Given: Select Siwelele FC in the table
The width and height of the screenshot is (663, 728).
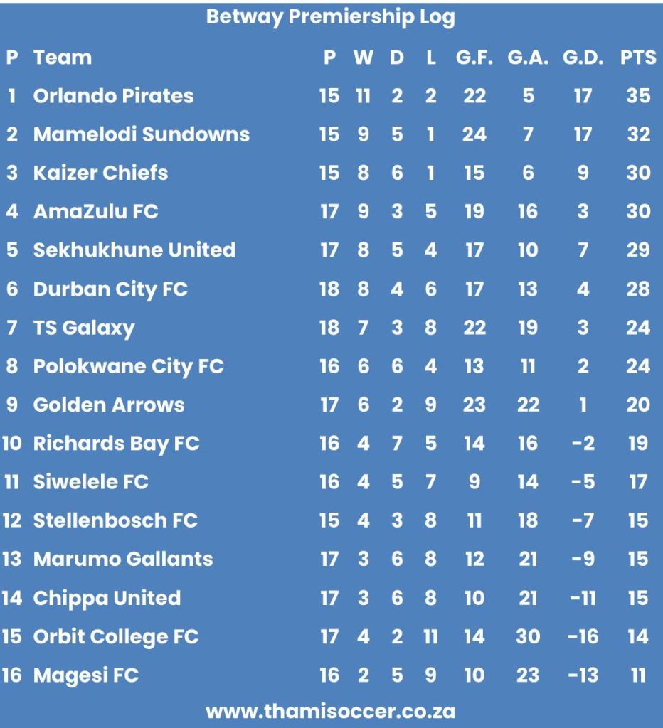Looking at the screenshot, I should (90, 482).
